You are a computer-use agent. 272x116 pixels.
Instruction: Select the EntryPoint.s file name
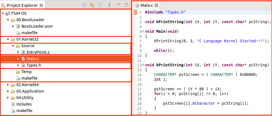38,52
